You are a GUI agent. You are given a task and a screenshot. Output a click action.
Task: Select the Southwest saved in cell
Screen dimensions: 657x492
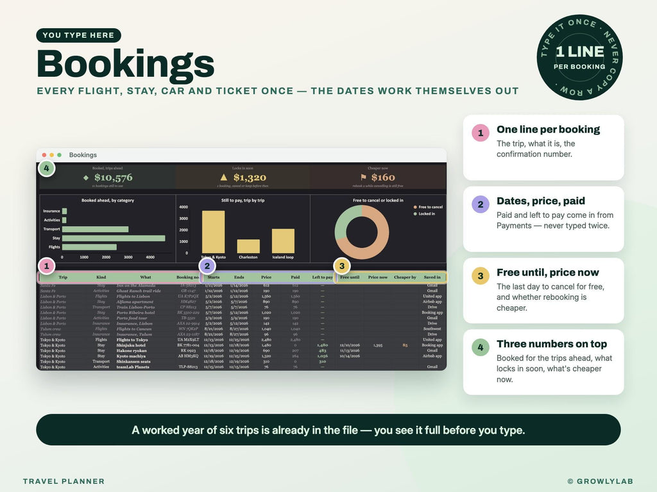[432, 329]
